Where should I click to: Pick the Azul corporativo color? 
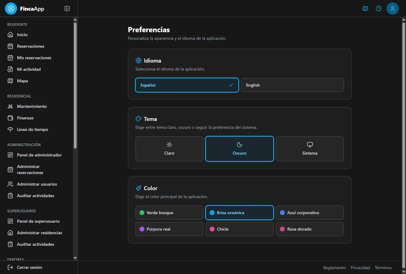(x=310, y=213)
